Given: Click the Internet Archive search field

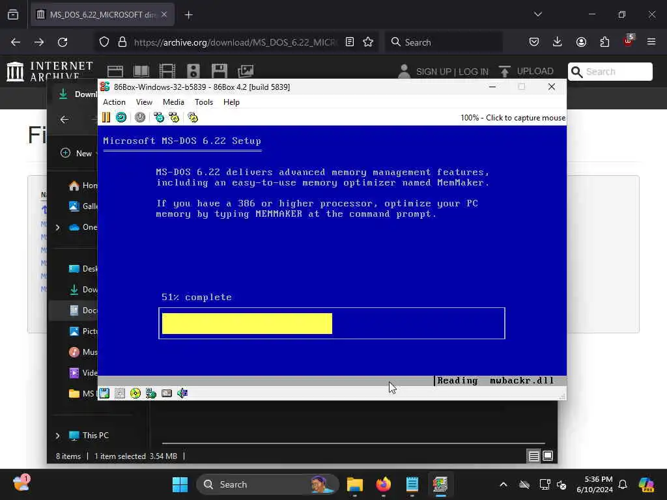Looking at the screenshot, I should (x=610, y=72).
